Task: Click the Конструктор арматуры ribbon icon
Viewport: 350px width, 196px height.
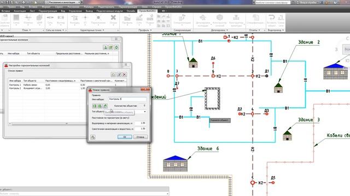Action: click(236, 20)
